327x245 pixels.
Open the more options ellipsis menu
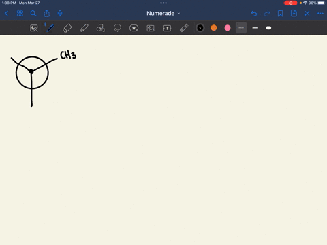coord(320,14)
